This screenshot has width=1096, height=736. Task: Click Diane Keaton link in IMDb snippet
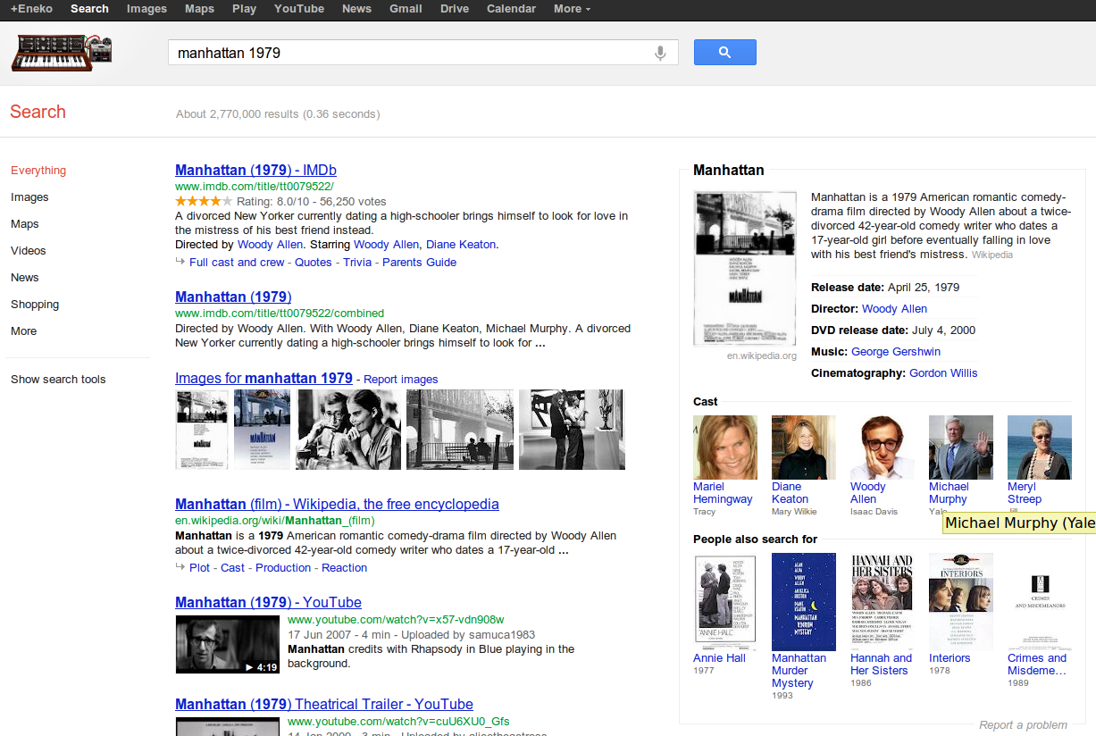(460, 245)
